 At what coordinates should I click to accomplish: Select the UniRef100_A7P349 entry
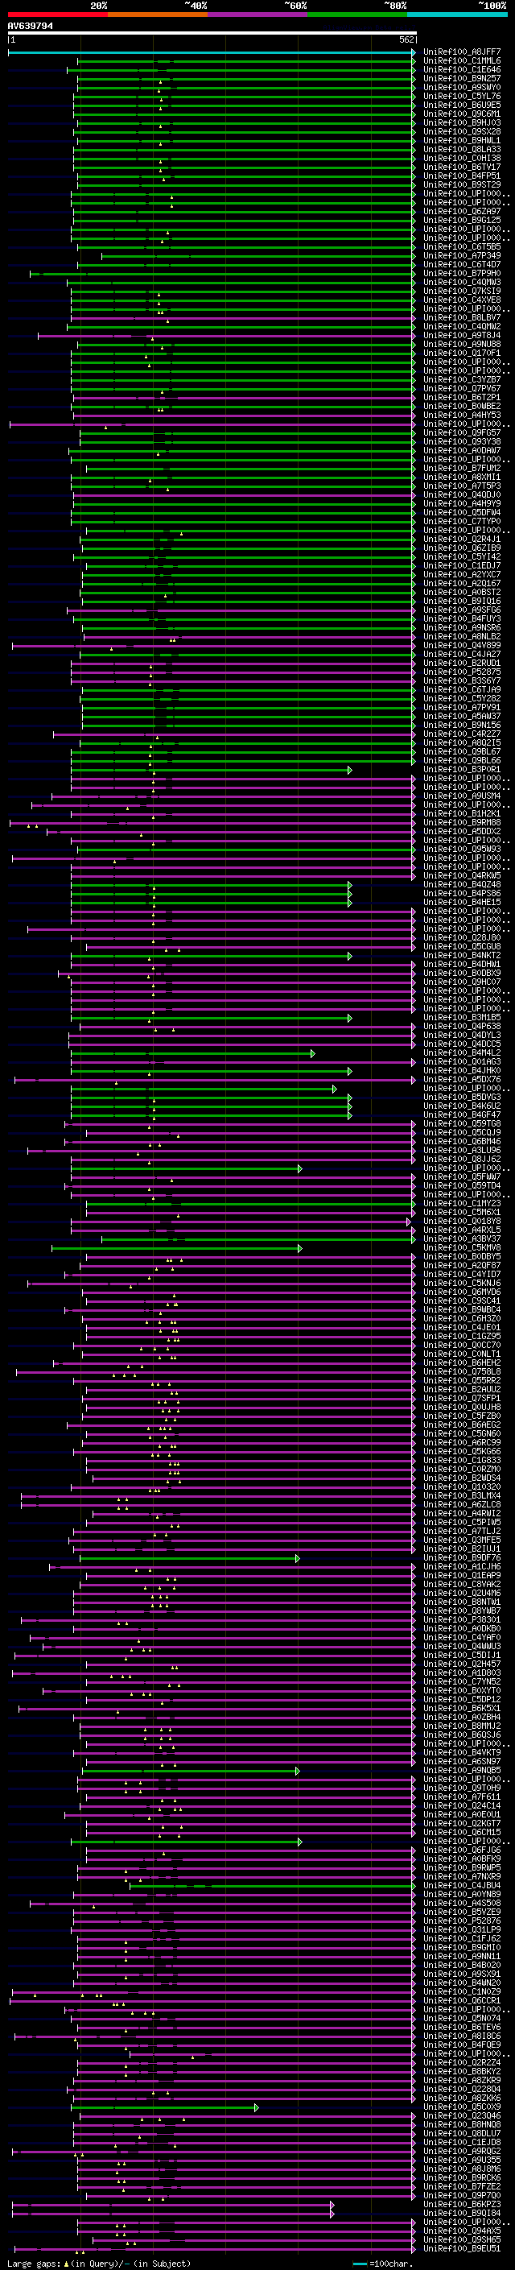pyautogui.click(x=462, y=256)
